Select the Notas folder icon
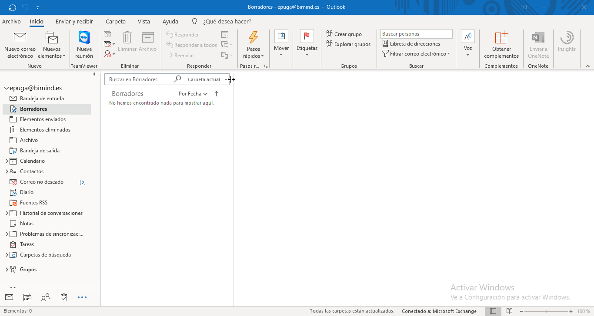This screenshot has height=316, width=594. point(13,224)
